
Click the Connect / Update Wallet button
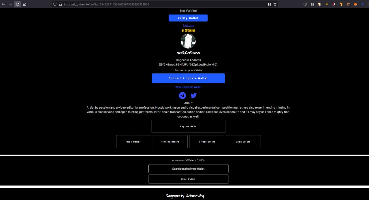click(188, 78)
